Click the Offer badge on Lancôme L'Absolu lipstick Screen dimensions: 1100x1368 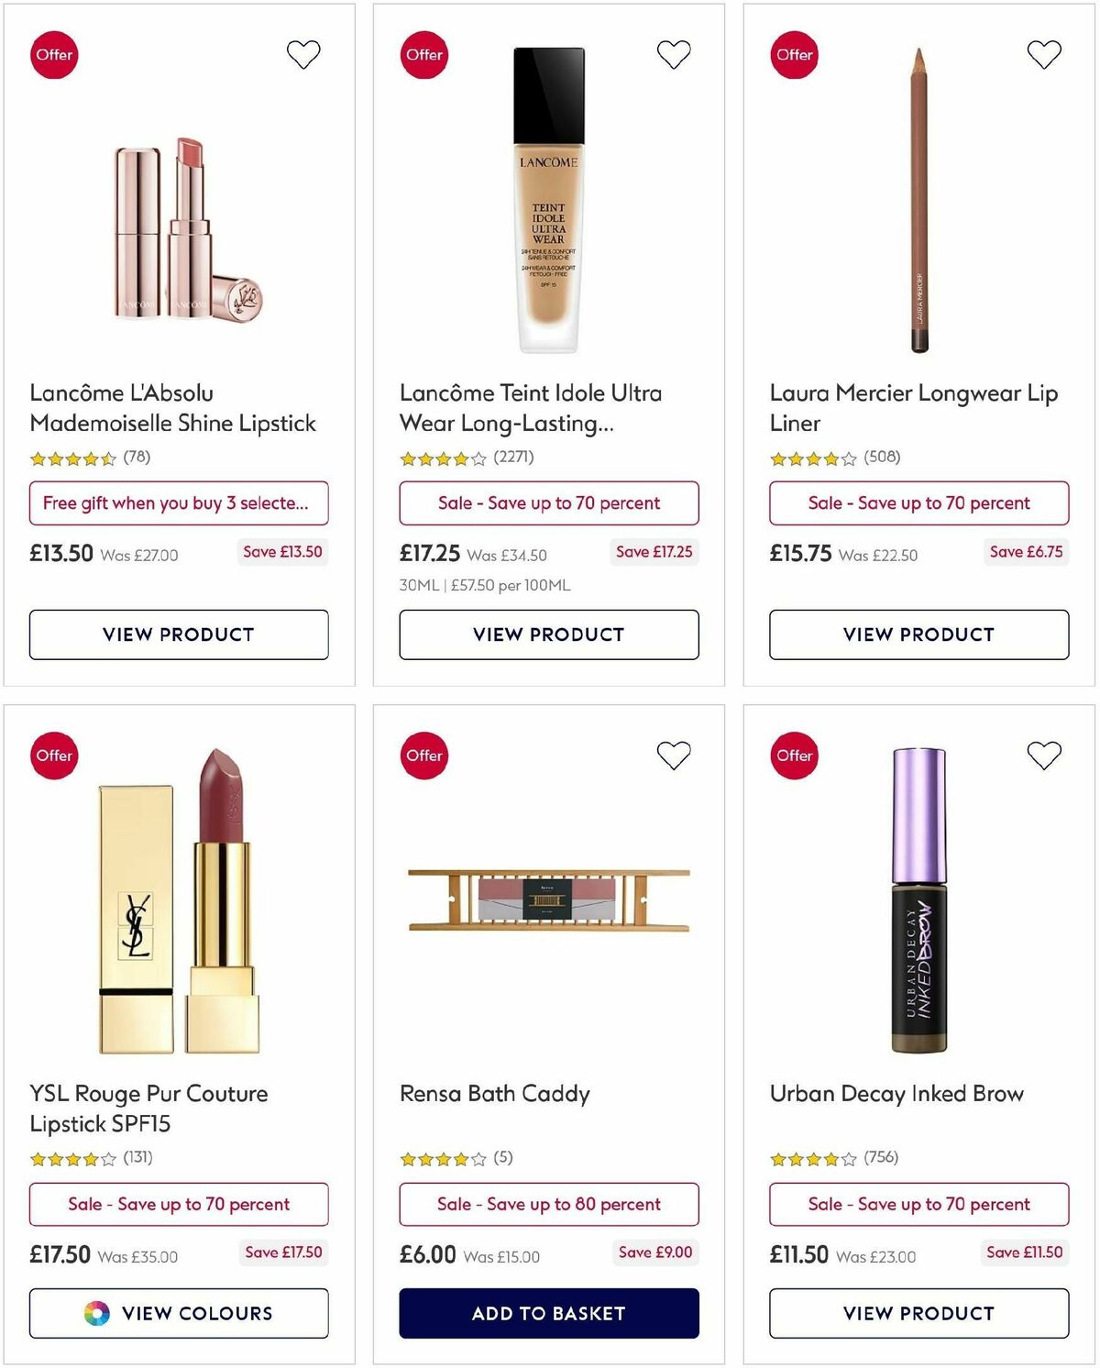[x=54, y=54]
